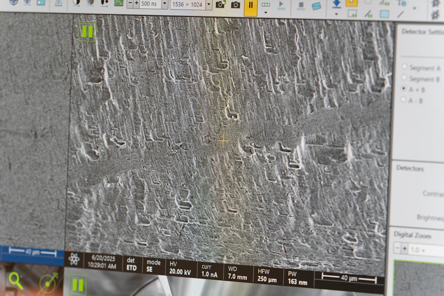
Task: Expand the dropdown under the blue arrow
Action: coord(336,14)
